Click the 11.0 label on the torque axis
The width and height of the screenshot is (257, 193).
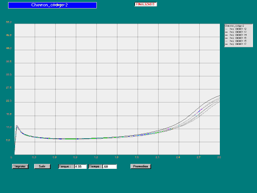[9, 127]
